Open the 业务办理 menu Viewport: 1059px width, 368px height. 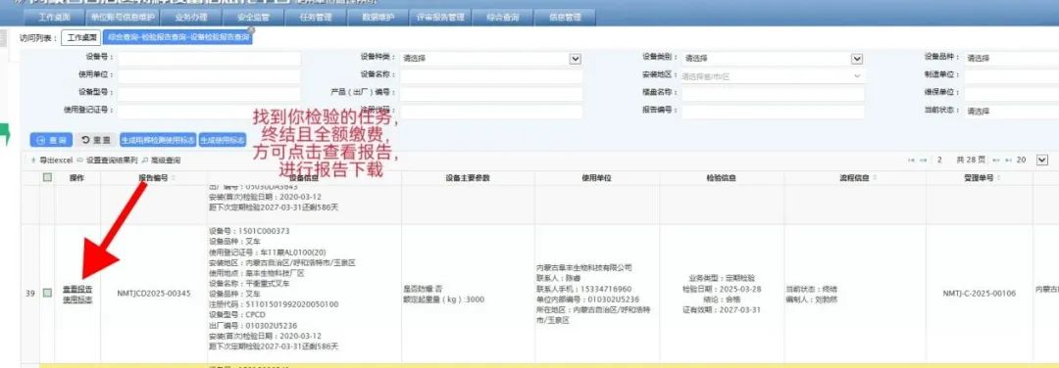192,18
